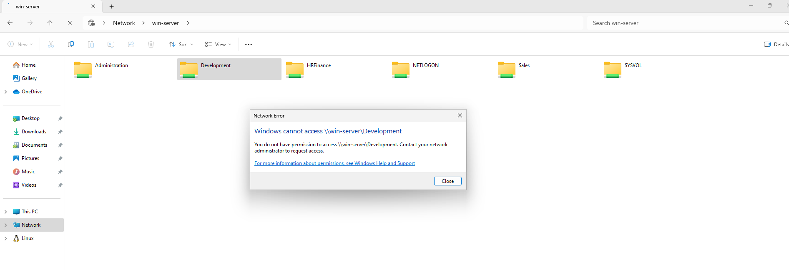Screen dimensions: 789x270
Task: Close the Network Error dialog
Action: pos(447,181)
